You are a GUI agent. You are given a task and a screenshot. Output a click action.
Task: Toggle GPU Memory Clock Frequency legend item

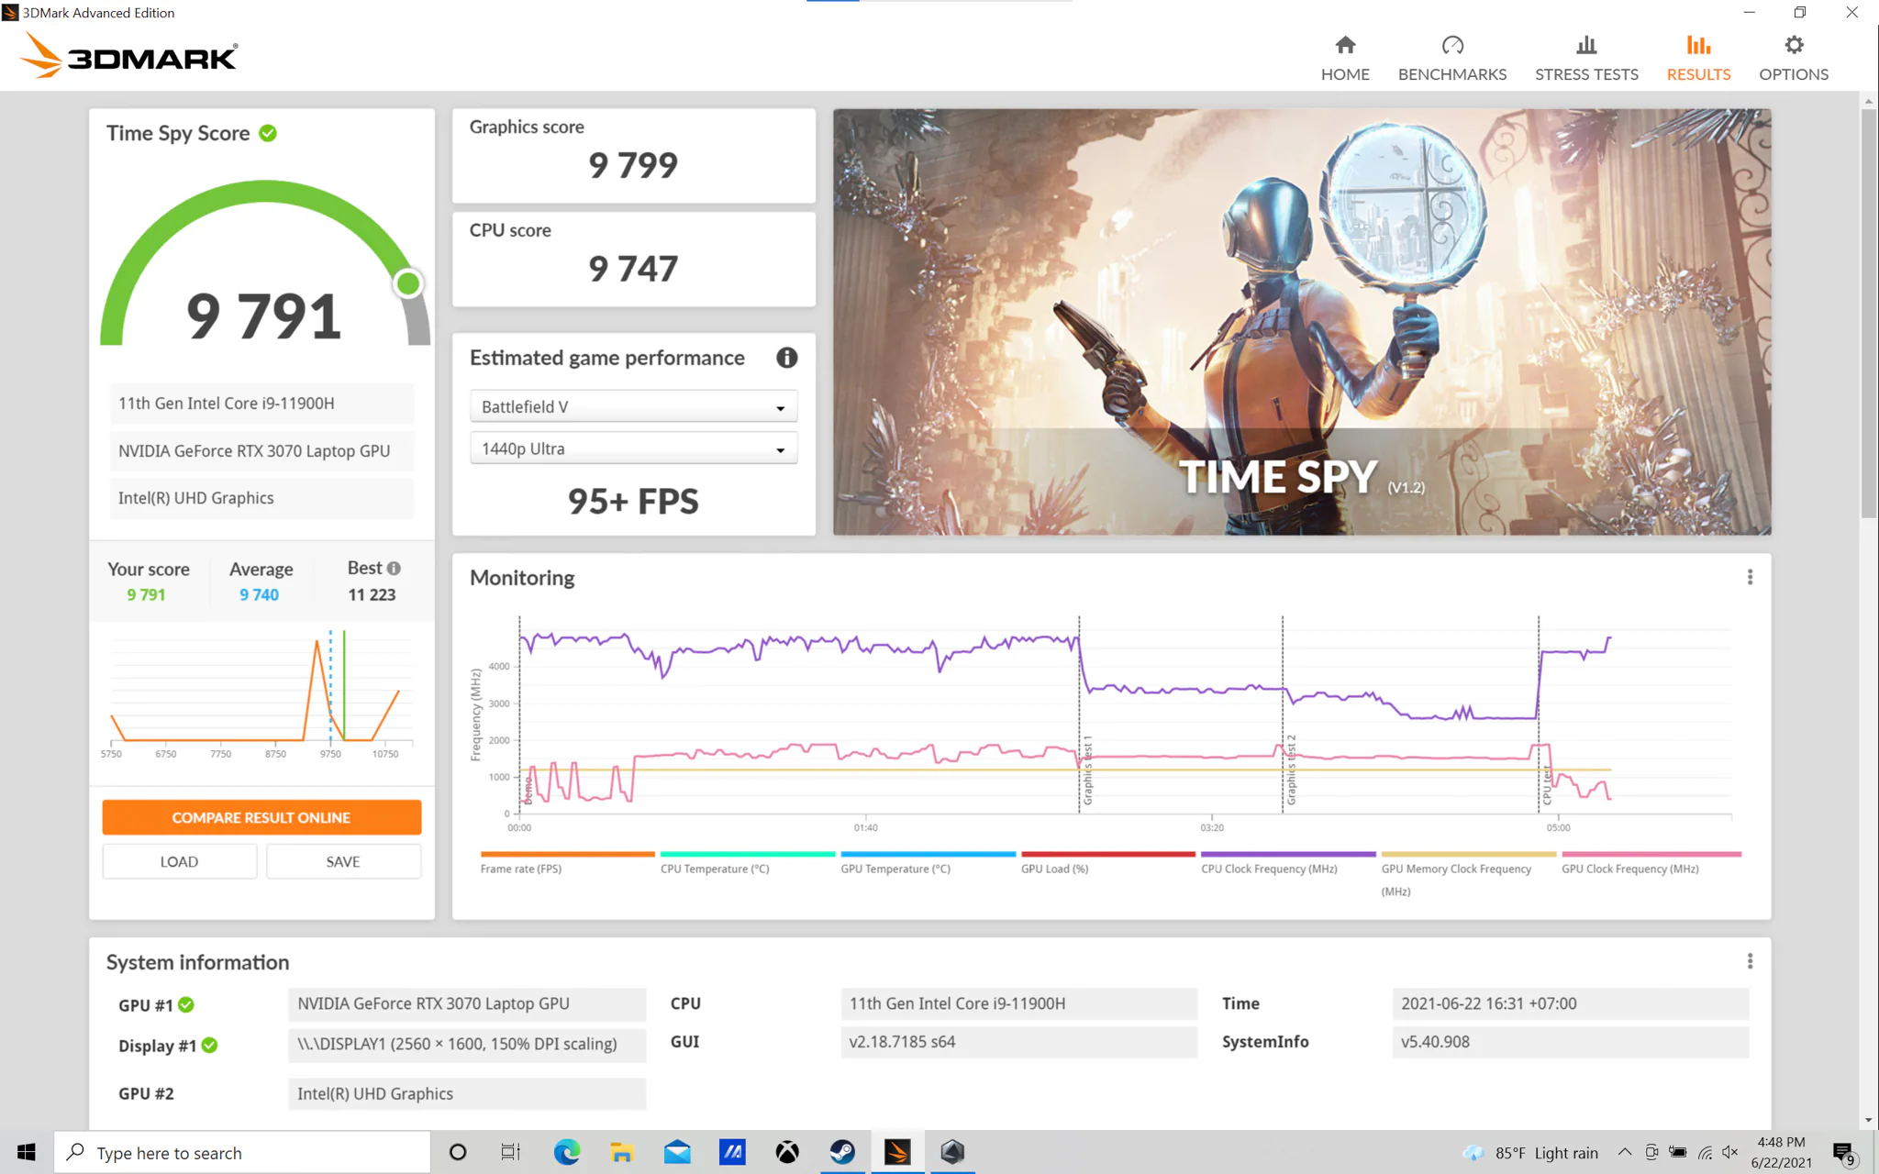(x=1468, y=874)
